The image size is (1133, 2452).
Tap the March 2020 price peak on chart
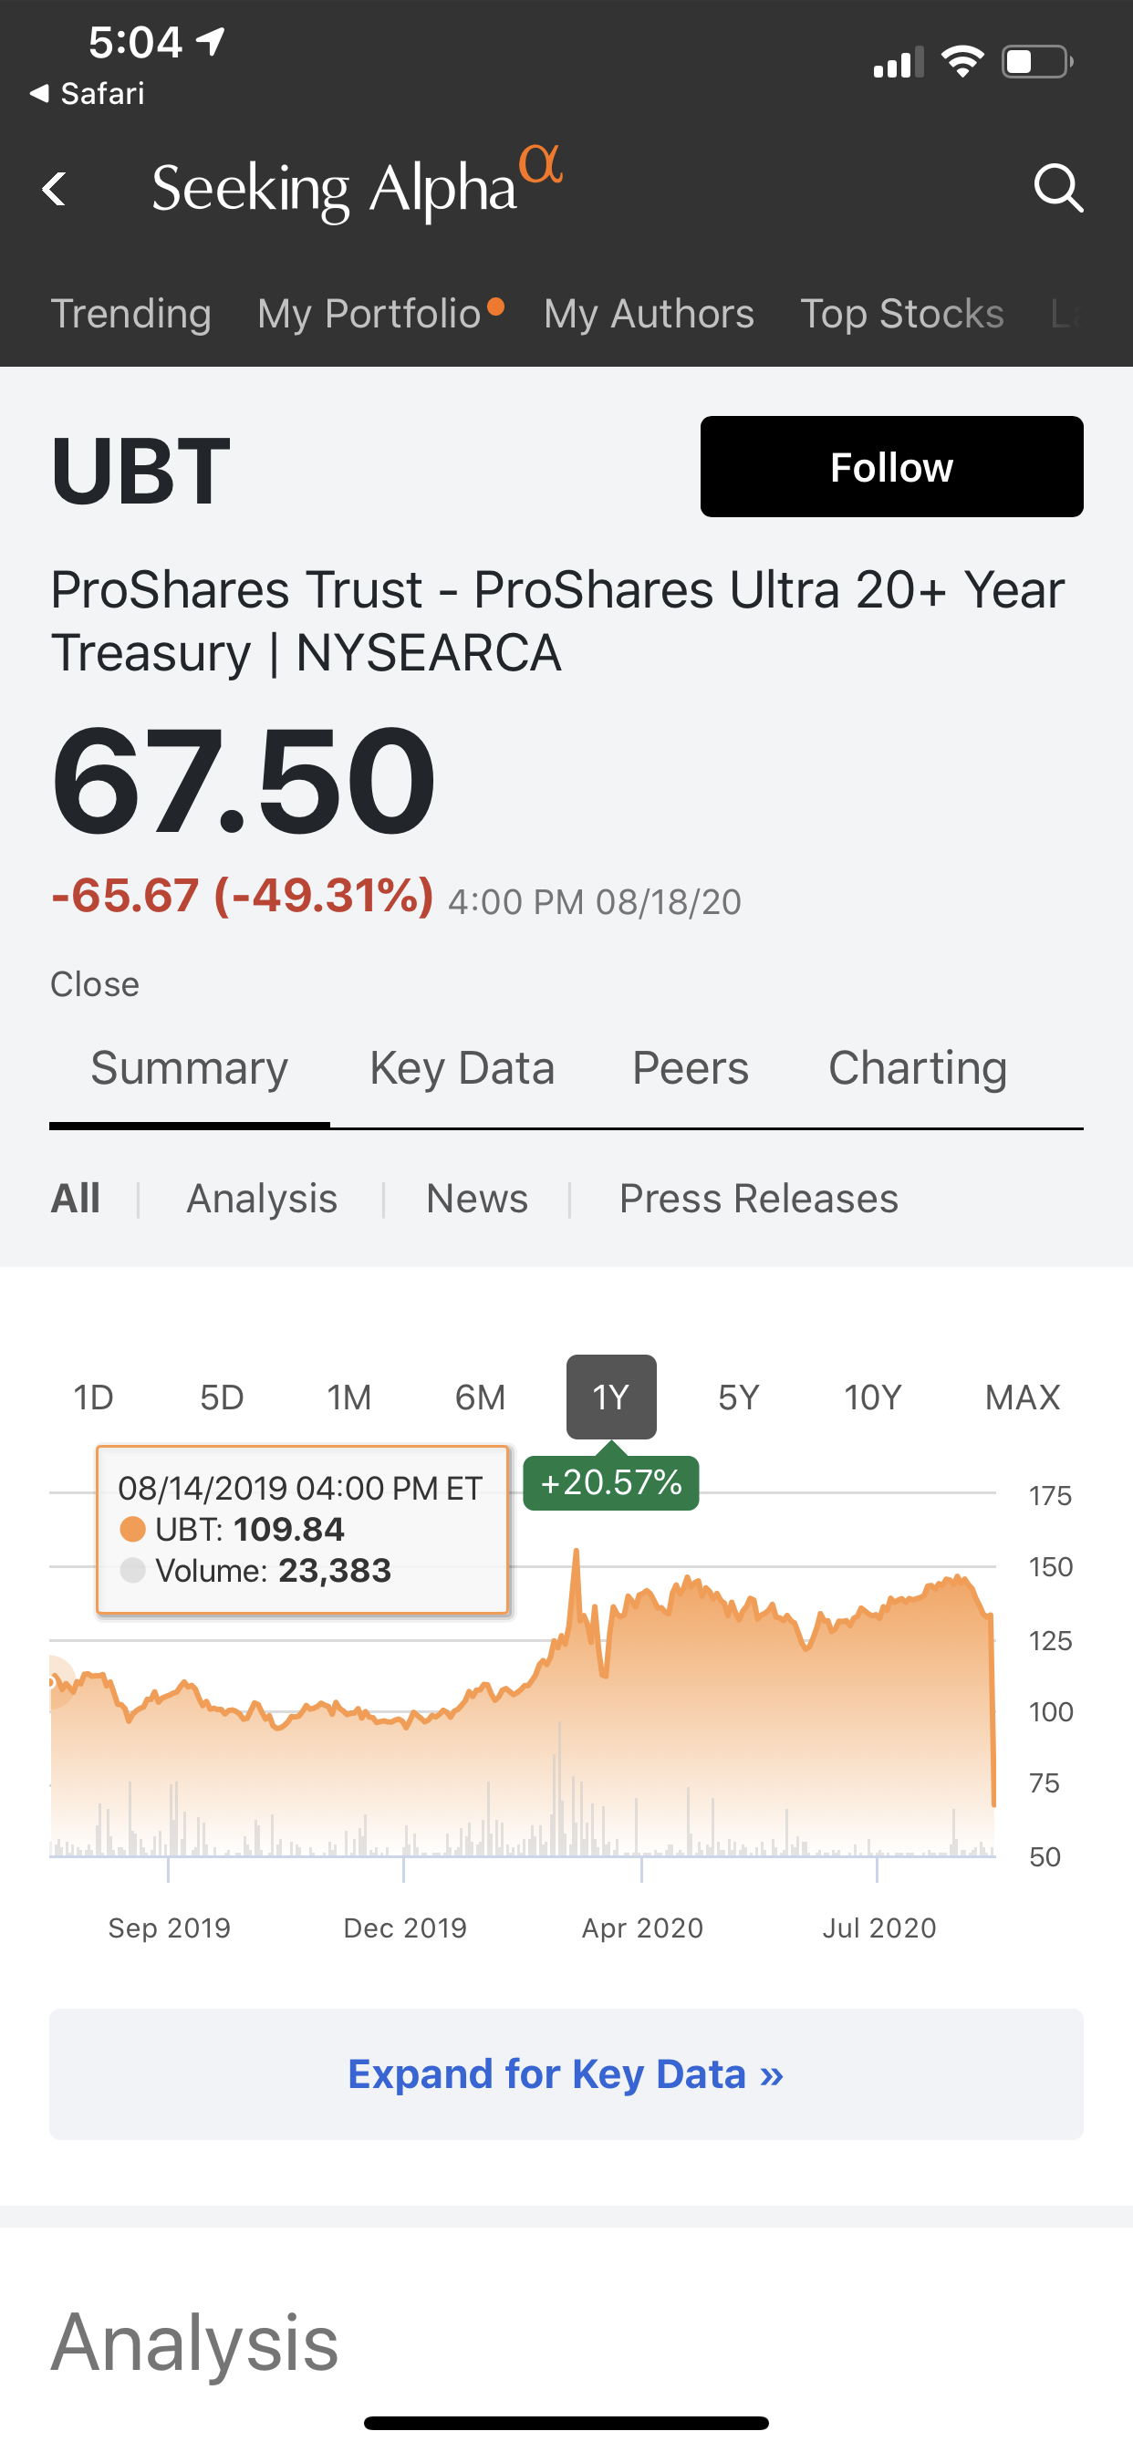click(576, 1553)
